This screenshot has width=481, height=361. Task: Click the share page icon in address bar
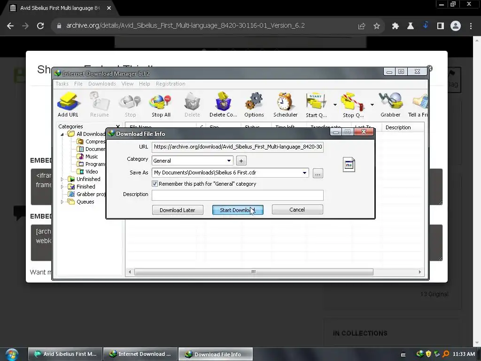[x=362, y=26]
